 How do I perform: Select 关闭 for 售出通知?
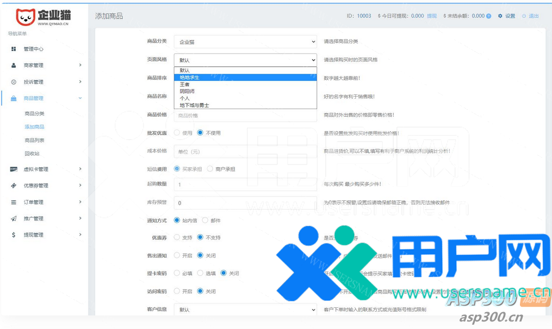click(200, 256)
